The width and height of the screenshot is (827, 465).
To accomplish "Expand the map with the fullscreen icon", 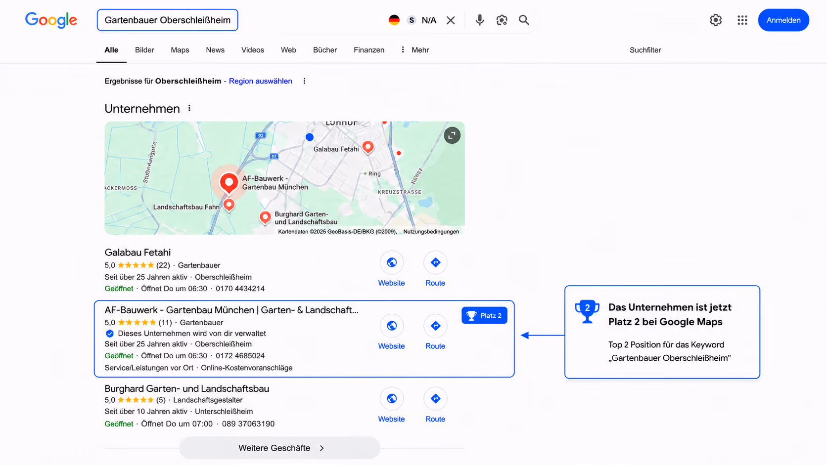I will (452, 135).
